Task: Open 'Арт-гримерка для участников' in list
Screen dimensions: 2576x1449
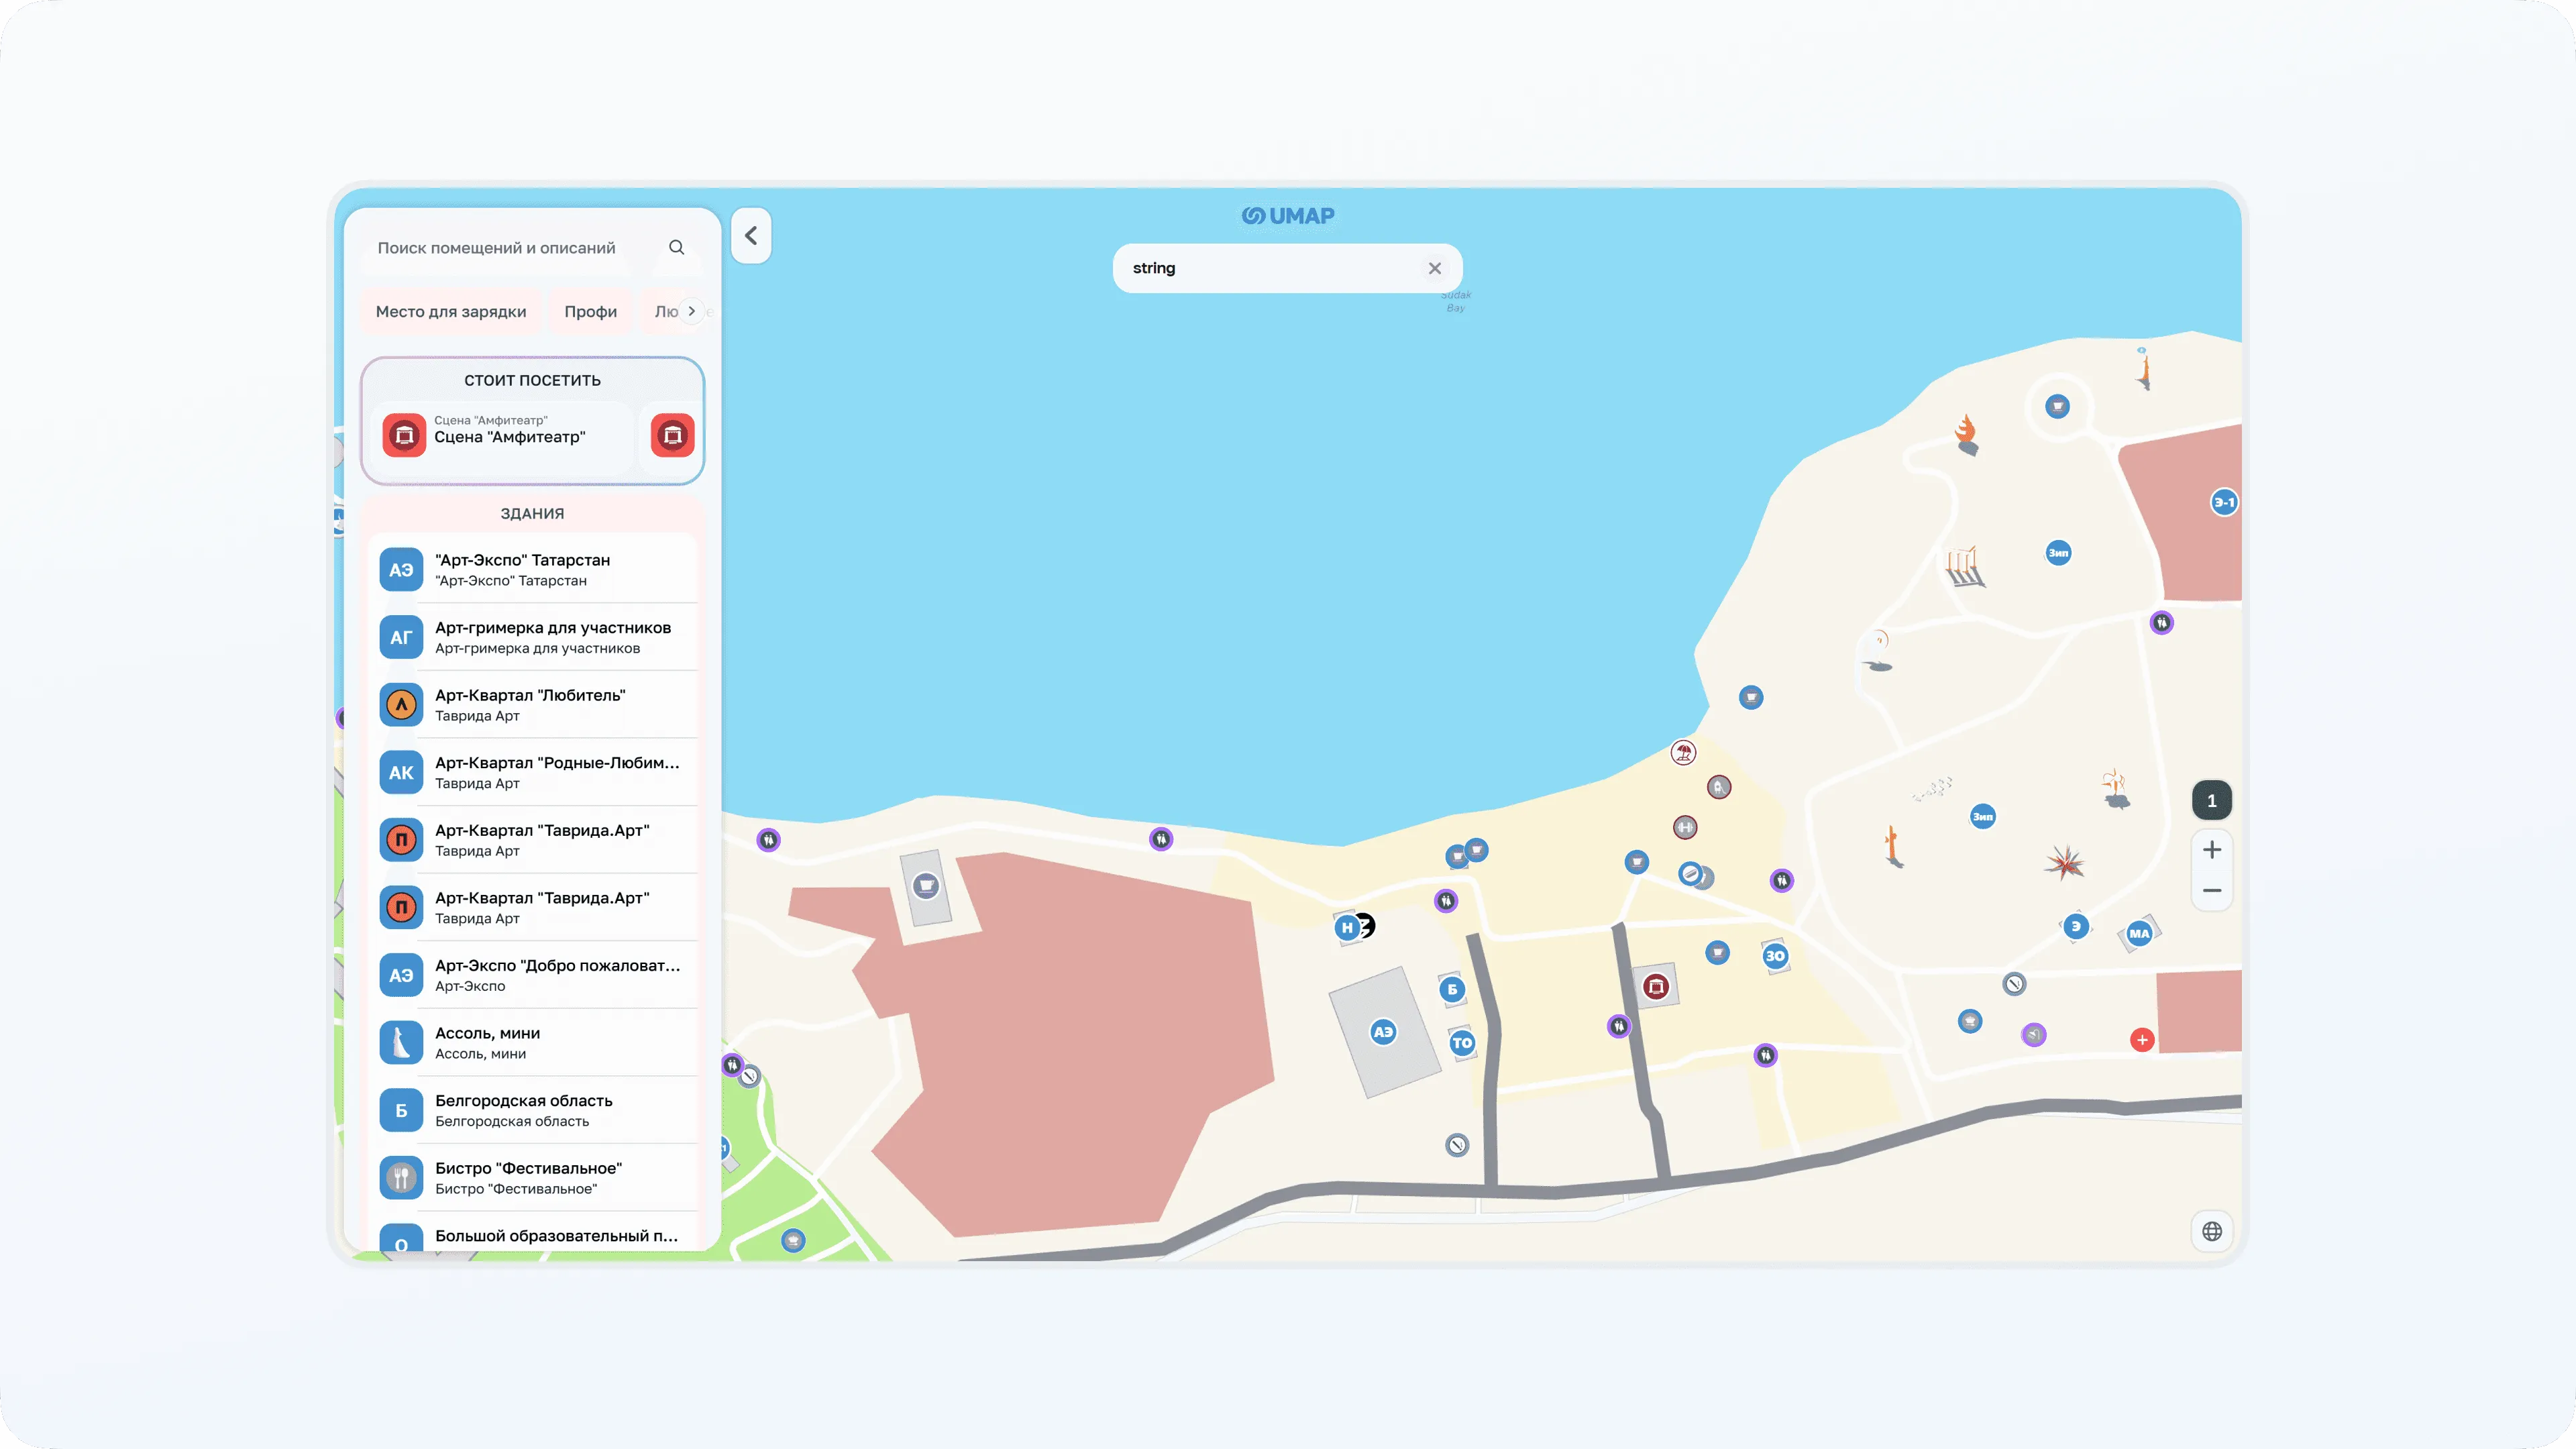Action: 533,637
